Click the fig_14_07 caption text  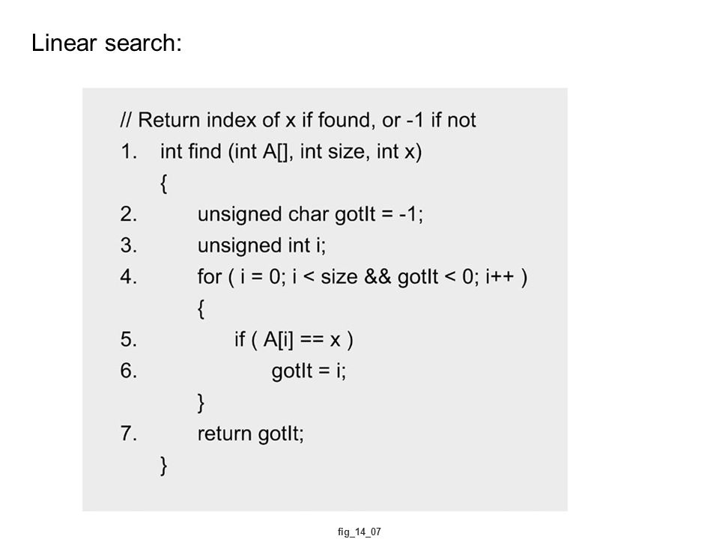pyautogui.click(x=359, y=532)
